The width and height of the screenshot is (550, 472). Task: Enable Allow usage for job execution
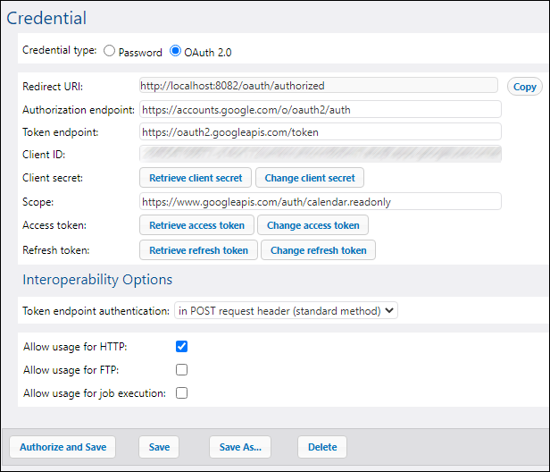[x=182, y=392]
